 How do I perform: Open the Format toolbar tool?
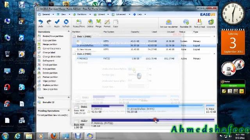tap(107, 23)
